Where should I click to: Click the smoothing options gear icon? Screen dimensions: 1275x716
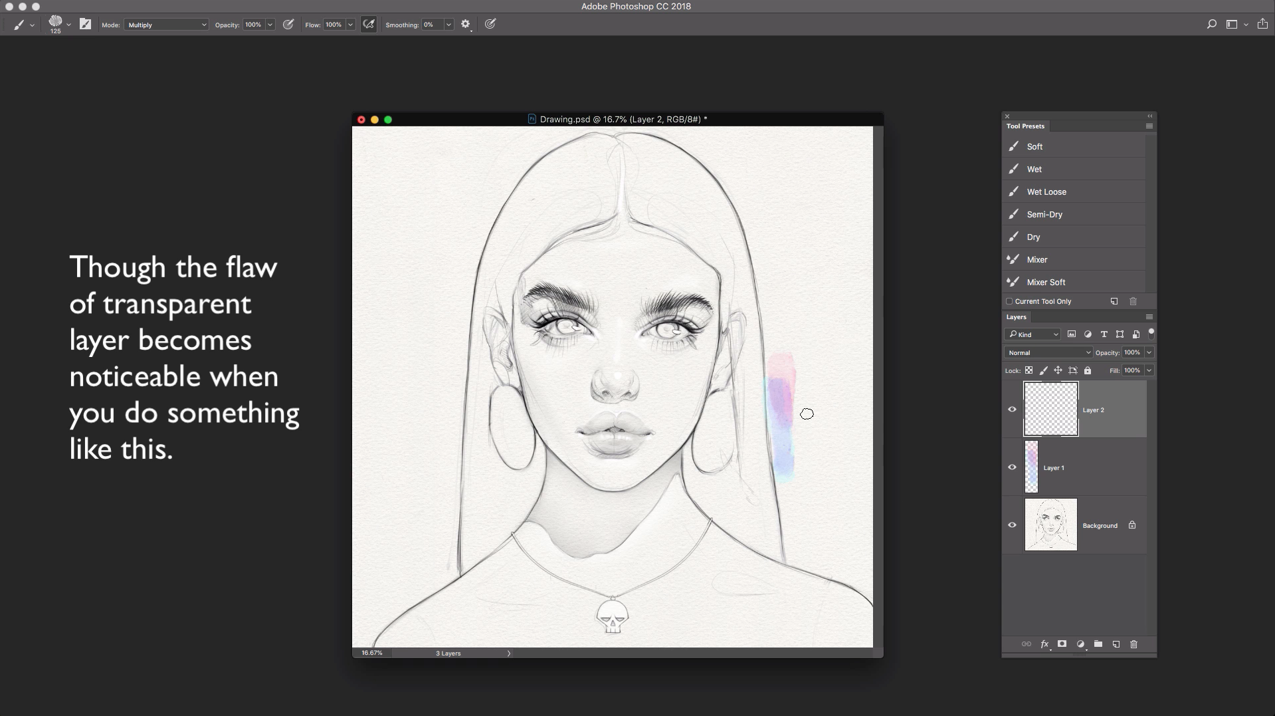click(x=465, y=25)
